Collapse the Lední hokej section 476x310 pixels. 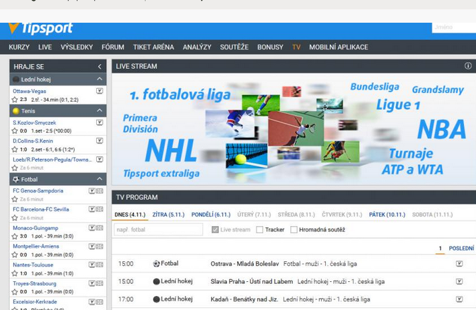click(x=99, y=79)
